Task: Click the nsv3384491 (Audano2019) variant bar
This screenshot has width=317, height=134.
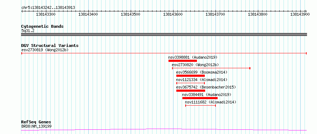Action: pos(200,98)
